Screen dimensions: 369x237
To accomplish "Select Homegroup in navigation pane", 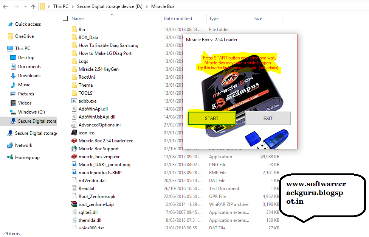I will tap(23, 157).
